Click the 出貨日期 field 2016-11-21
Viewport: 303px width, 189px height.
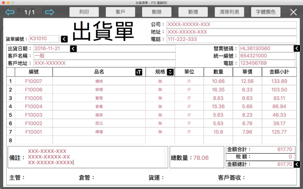pos(105,48)
